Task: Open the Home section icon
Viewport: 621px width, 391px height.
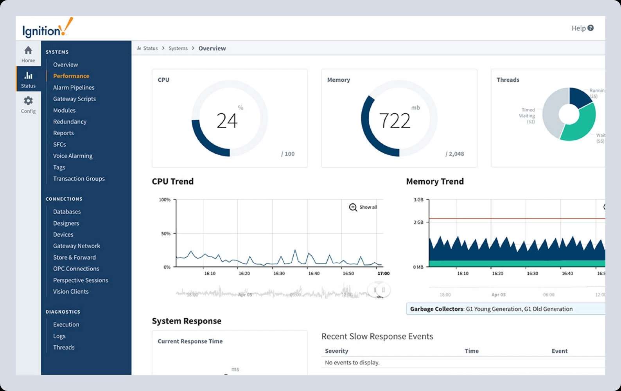Action: [28, 50]
